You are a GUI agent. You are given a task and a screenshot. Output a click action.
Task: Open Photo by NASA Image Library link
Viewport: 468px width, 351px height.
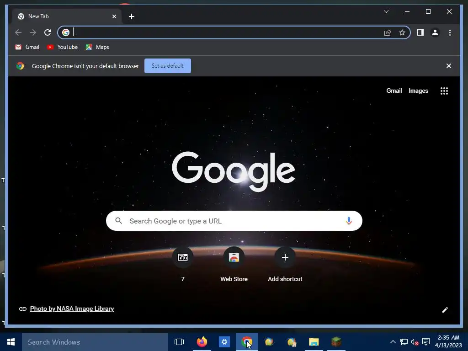coord(72,308)
